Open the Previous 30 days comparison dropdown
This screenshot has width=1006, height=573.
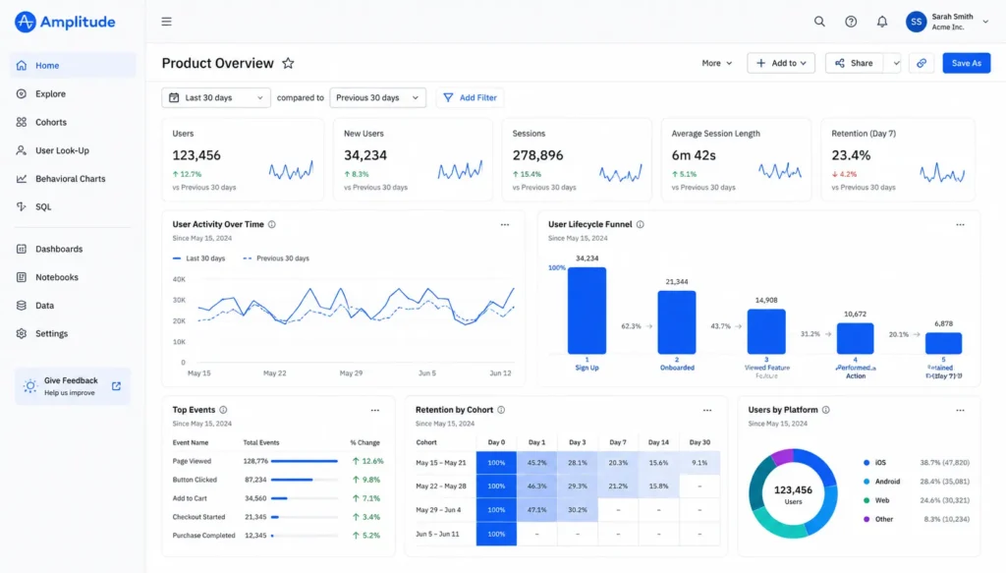pos(378,97)
